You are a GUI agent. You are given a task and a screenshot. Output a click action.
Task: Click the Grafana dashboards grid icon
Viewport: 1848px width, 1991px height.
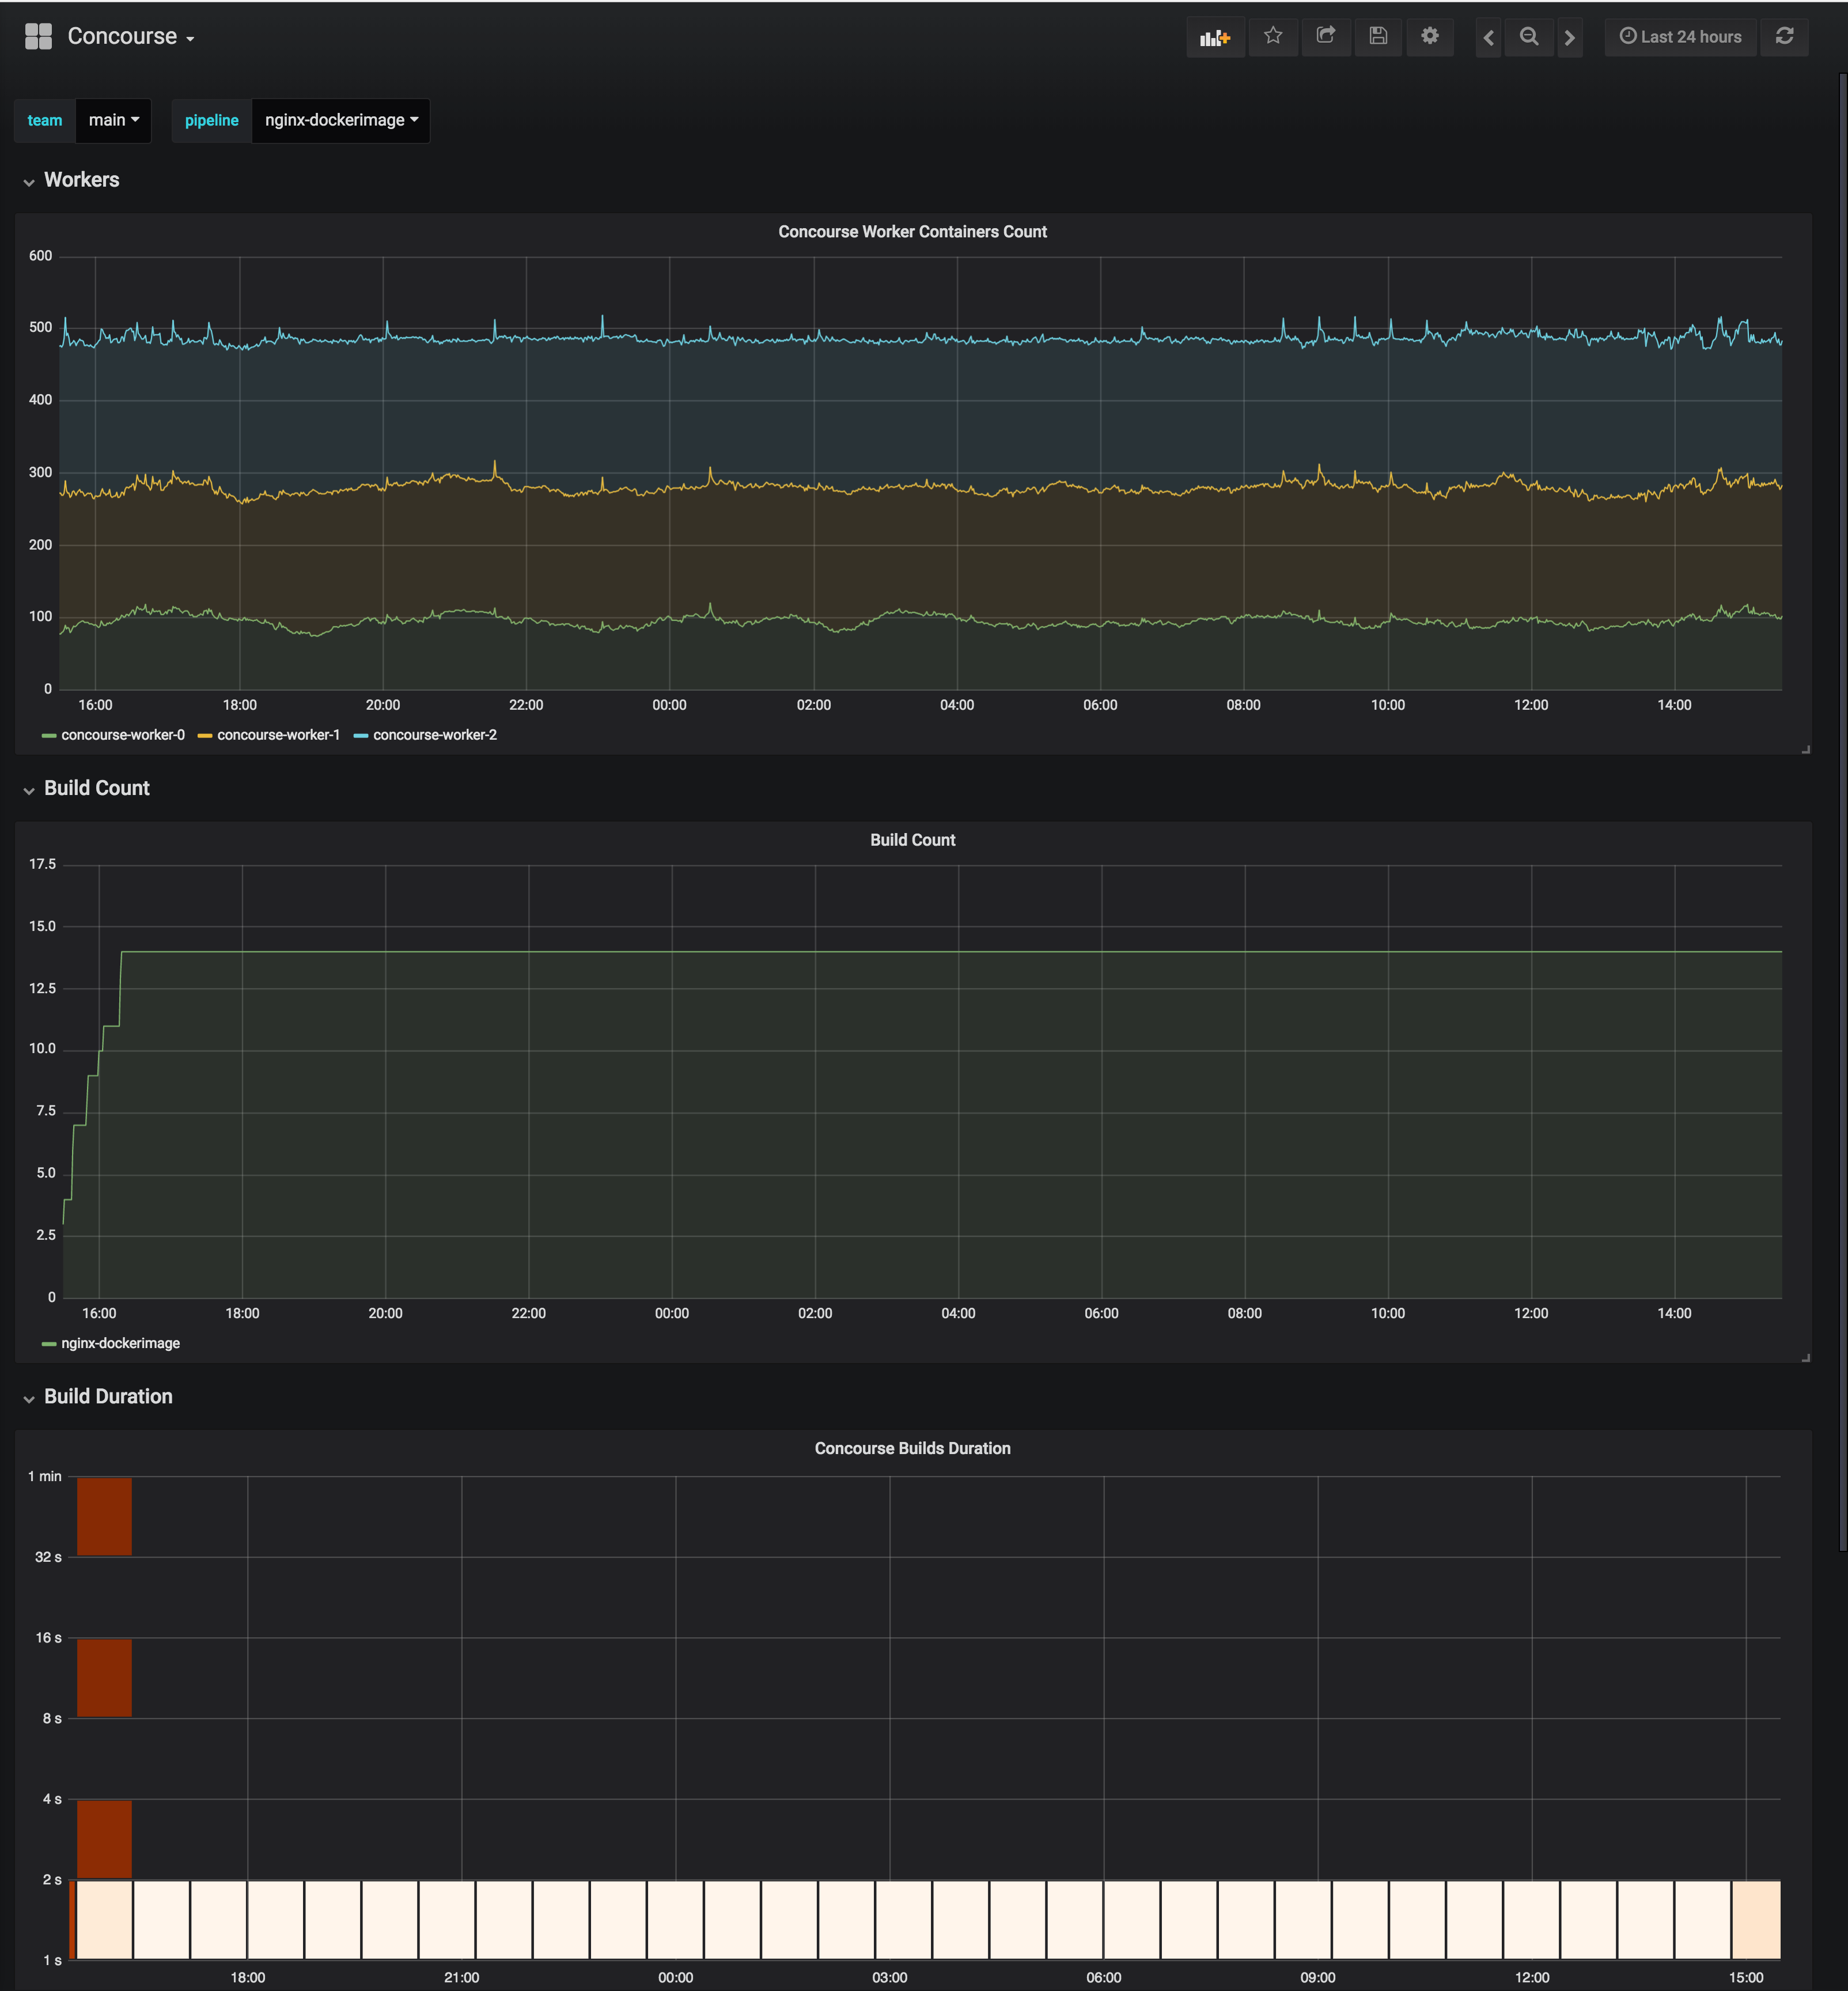pyautogui.click(x=38, y=37)
